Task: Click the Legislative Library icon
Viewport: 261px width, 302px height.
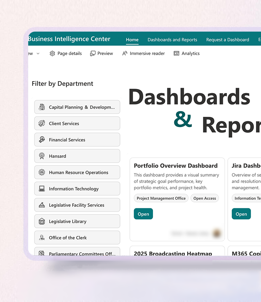Action: (x=42, y=221)
